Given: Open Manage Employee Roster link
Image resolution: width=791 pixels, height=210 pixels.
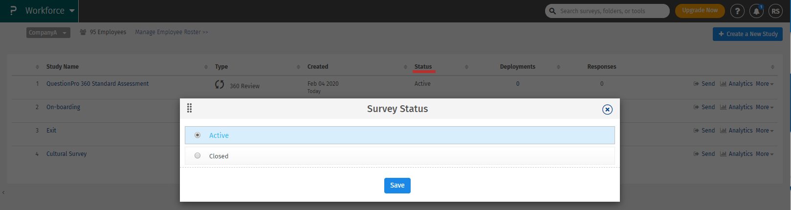Looking at the screenshot, I should [172, 32].
